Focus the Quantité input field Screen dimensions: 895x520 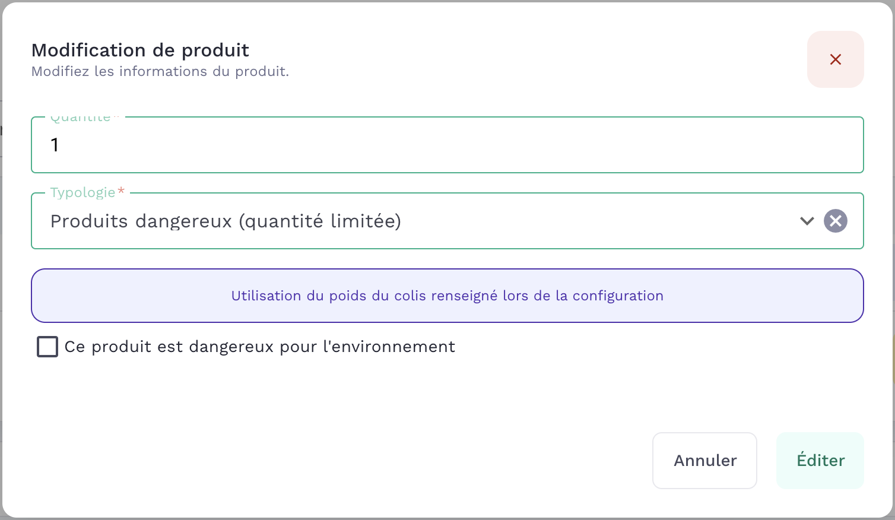click(448, 145)
